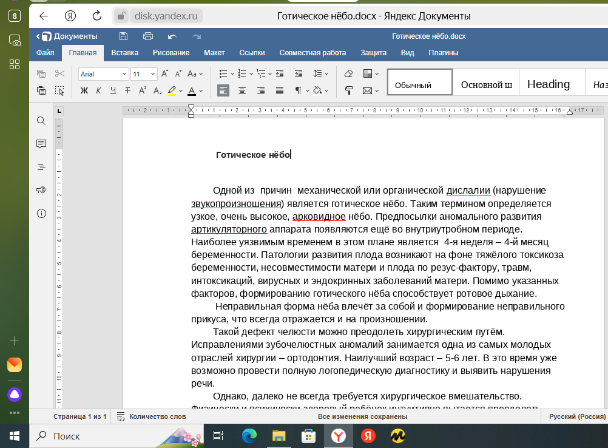Cut selection with the scissors icon
This screenshot has height=448, width=608.
59,73
